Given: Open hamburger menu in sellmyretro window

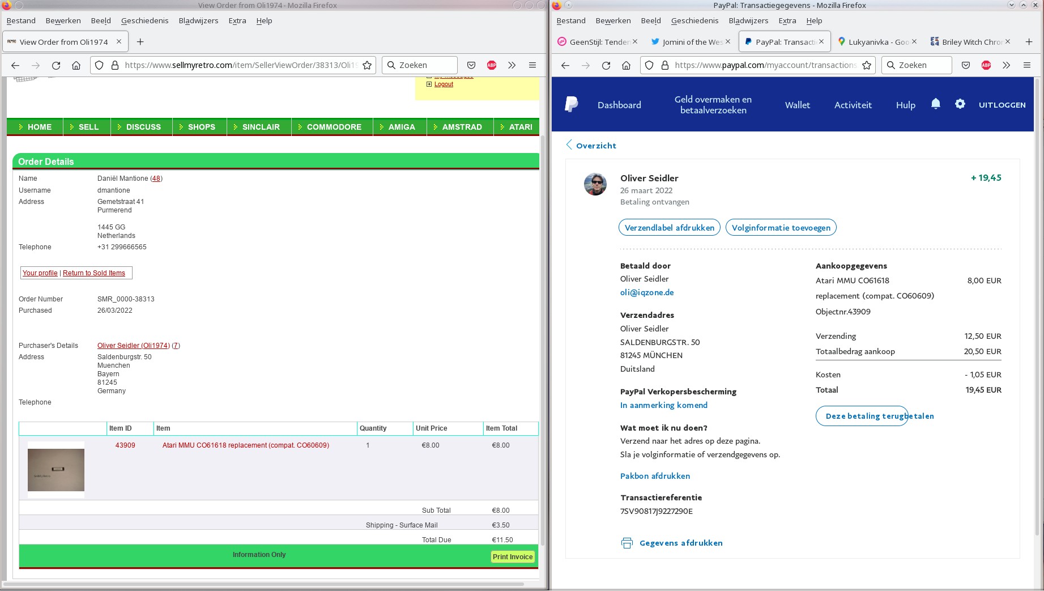Looking at the screenshot, I should point(532,65).
